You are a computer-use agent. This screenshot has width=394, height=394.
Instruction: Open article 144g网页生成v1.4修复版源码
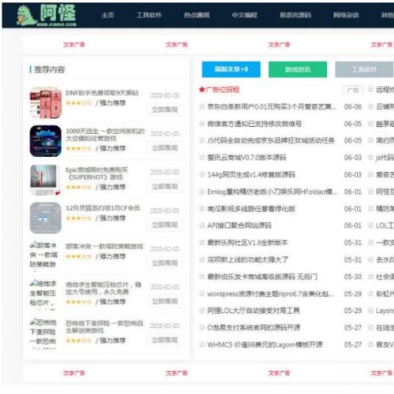[x=251, y=175]
